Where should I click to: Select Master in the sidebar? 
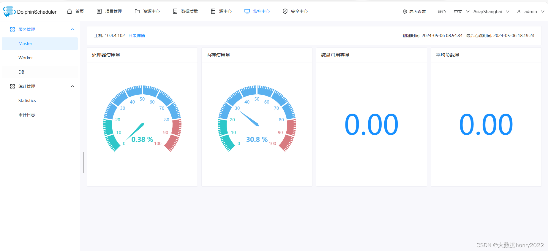[40, 44]
